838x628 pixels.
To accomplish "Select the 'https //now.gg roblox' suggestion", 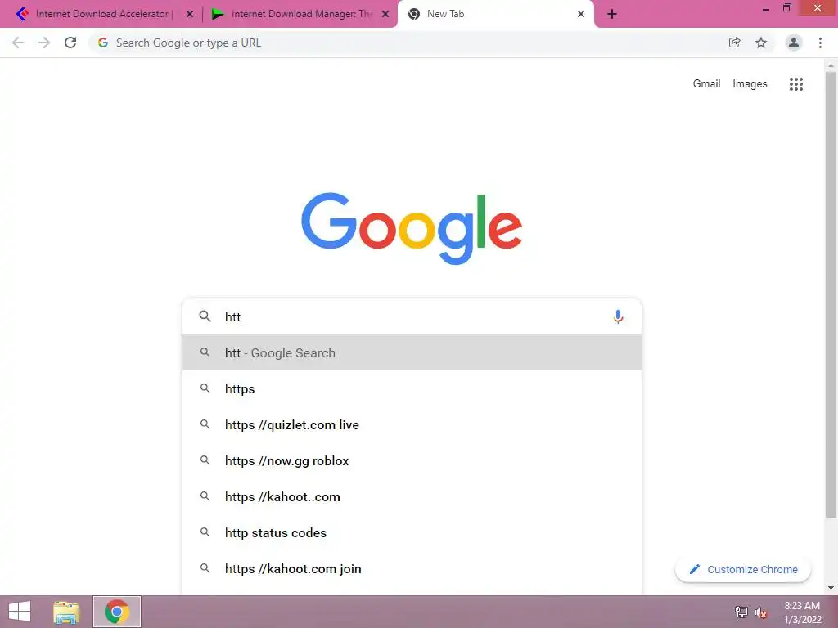I will 412,461.
